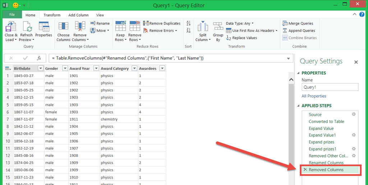Switch to the Transform tab
This screenshot has height=185, width=368.
pyautogui.click(x=52, y=15)
